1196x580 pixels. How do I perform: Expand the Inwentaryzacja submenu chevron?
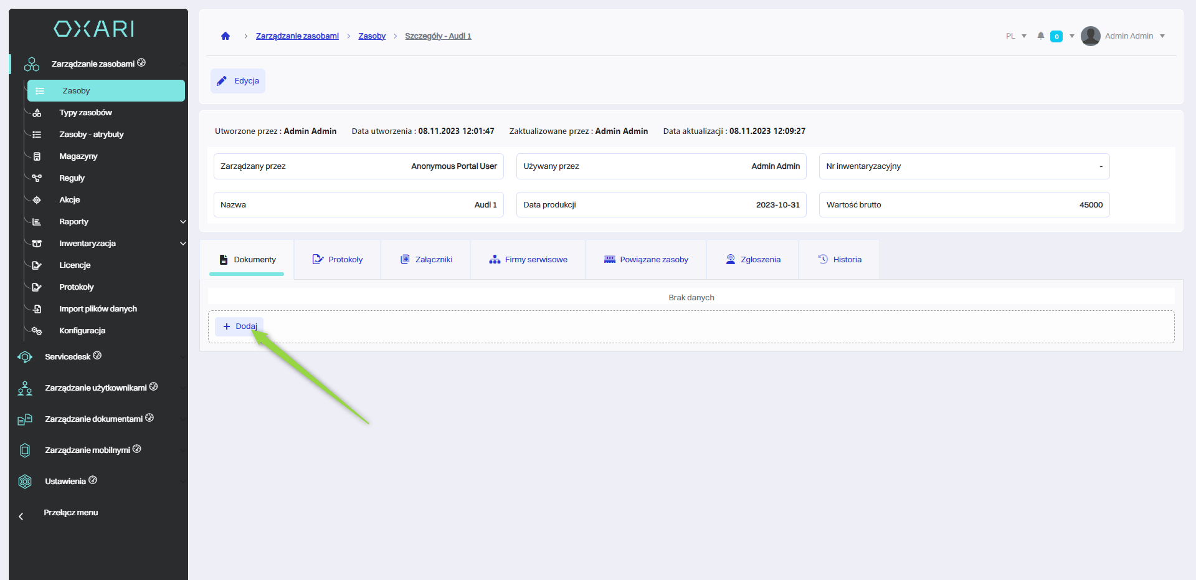click(x=183, y=244)
